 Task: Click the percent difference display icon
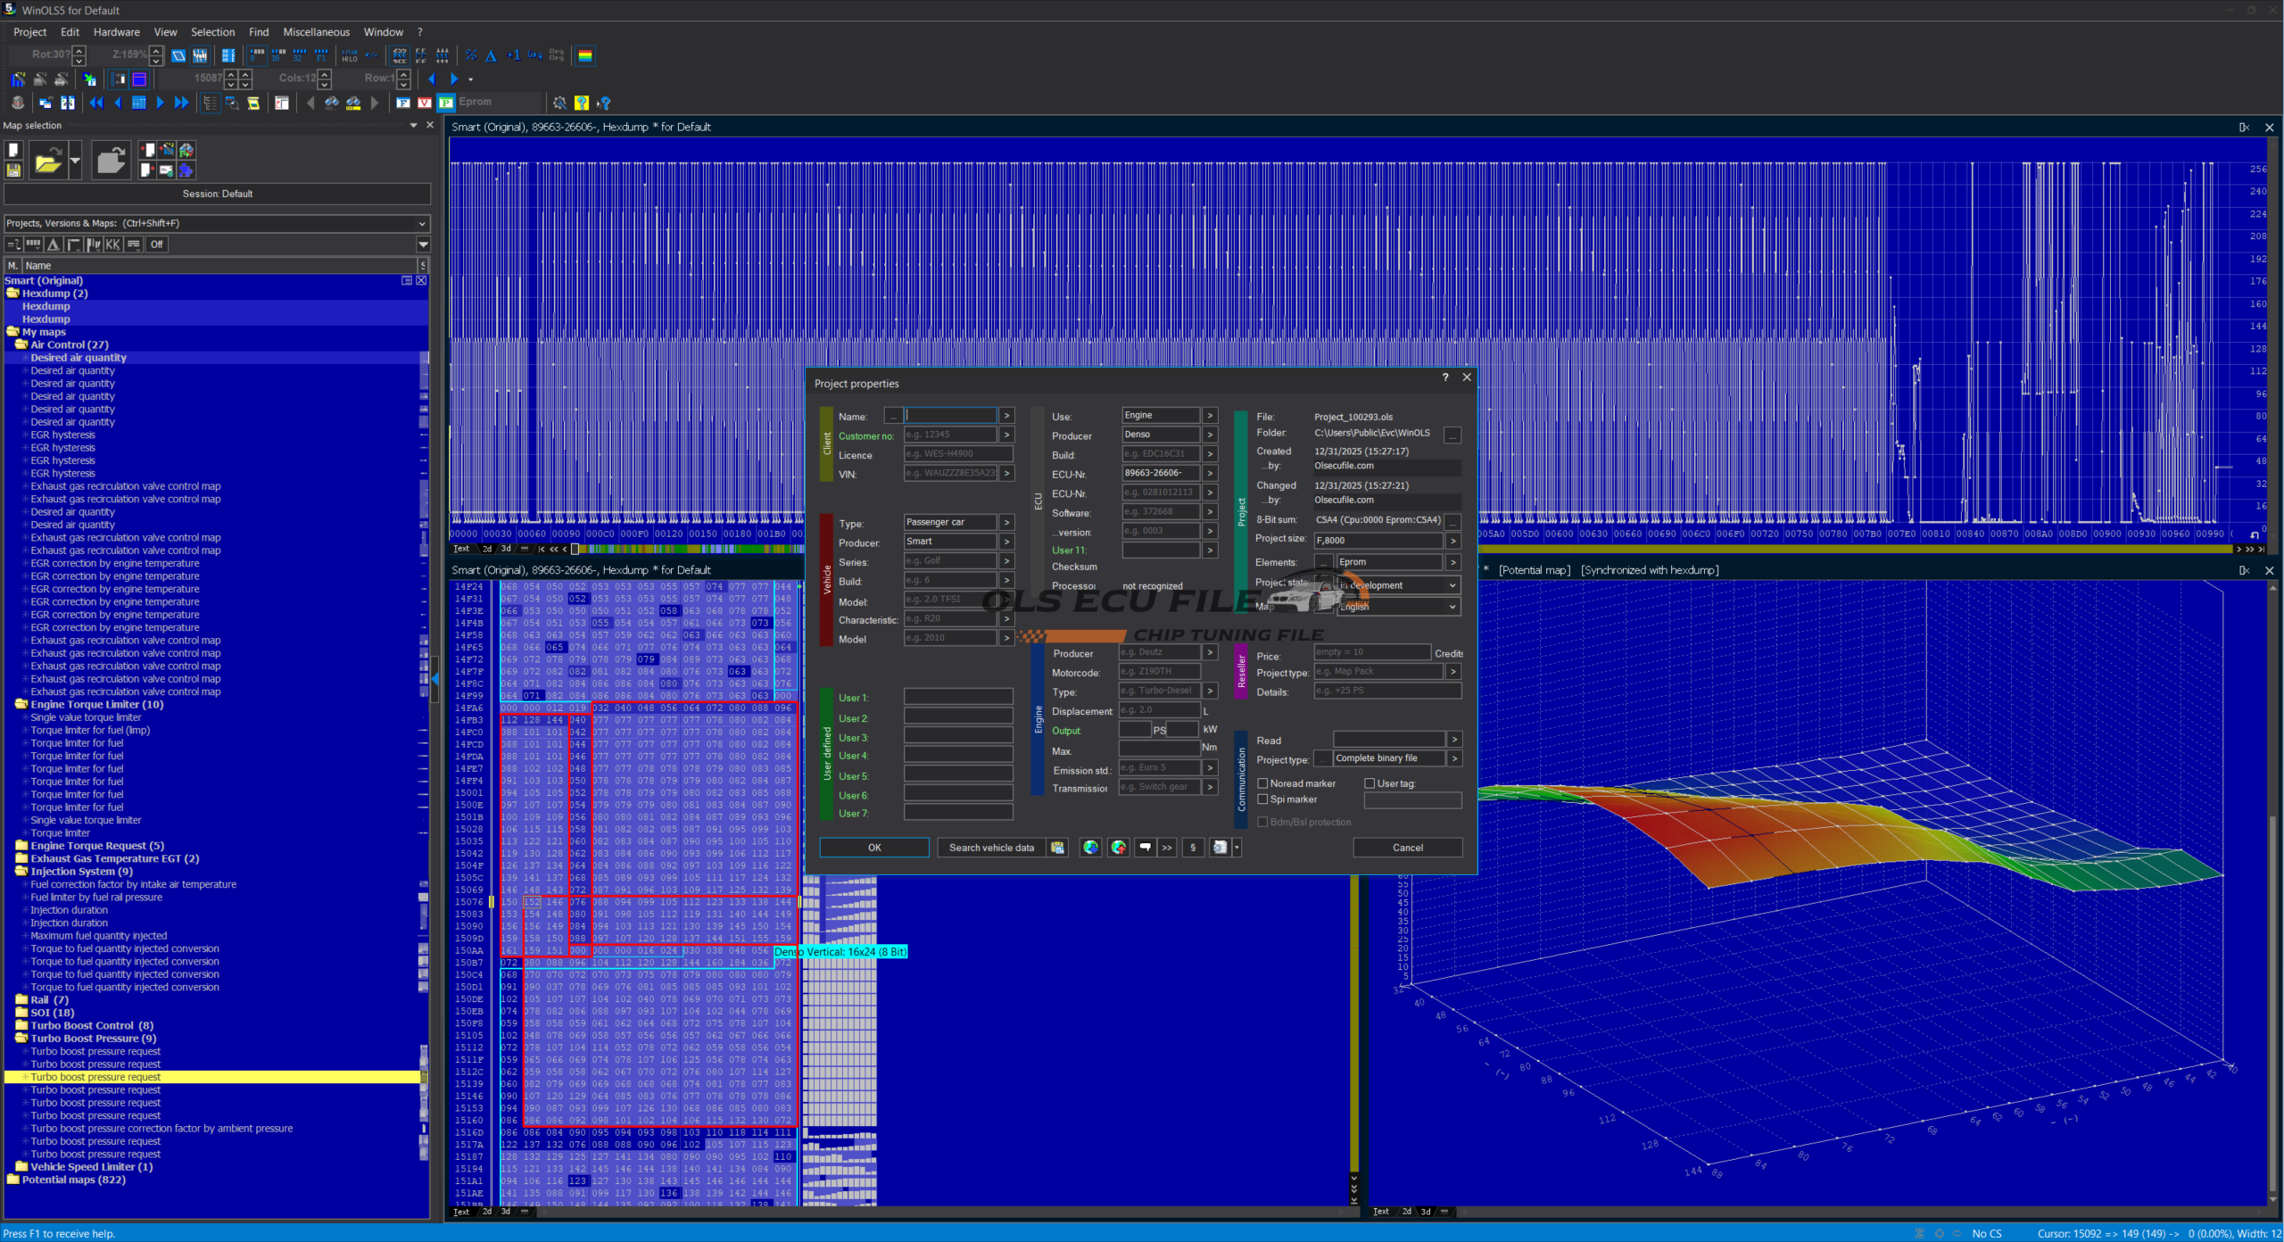[x=470, y=55]
